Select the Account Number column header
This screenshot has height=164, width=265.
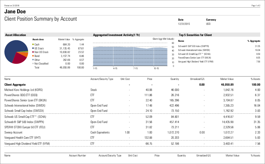pos(77,155)
